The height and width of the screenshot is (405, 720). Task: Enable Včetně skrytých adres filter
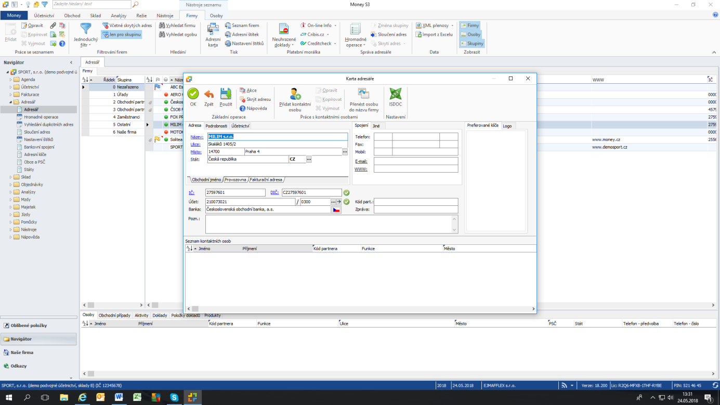[127, 25]
